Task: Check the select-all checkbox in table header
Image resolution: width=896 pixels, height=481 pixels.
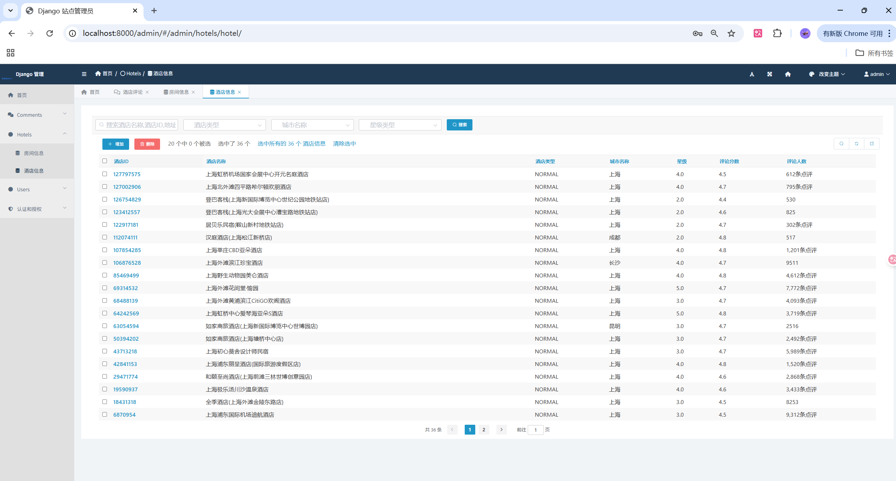Action: (x=104, y=161)
